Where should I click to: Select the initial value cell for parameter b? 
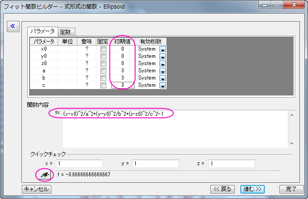123,78
